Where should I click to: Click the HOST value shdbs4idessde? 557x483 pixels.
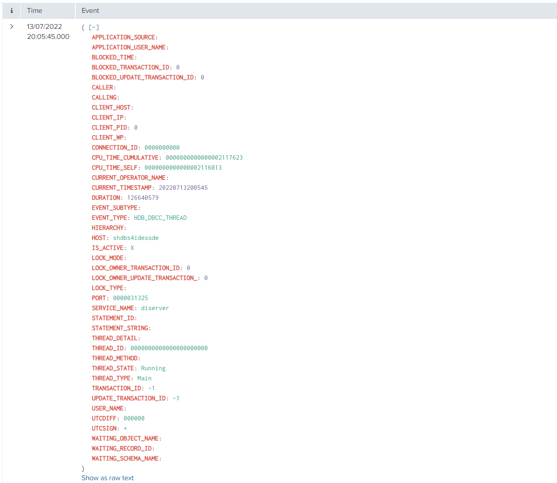(136, 238)
